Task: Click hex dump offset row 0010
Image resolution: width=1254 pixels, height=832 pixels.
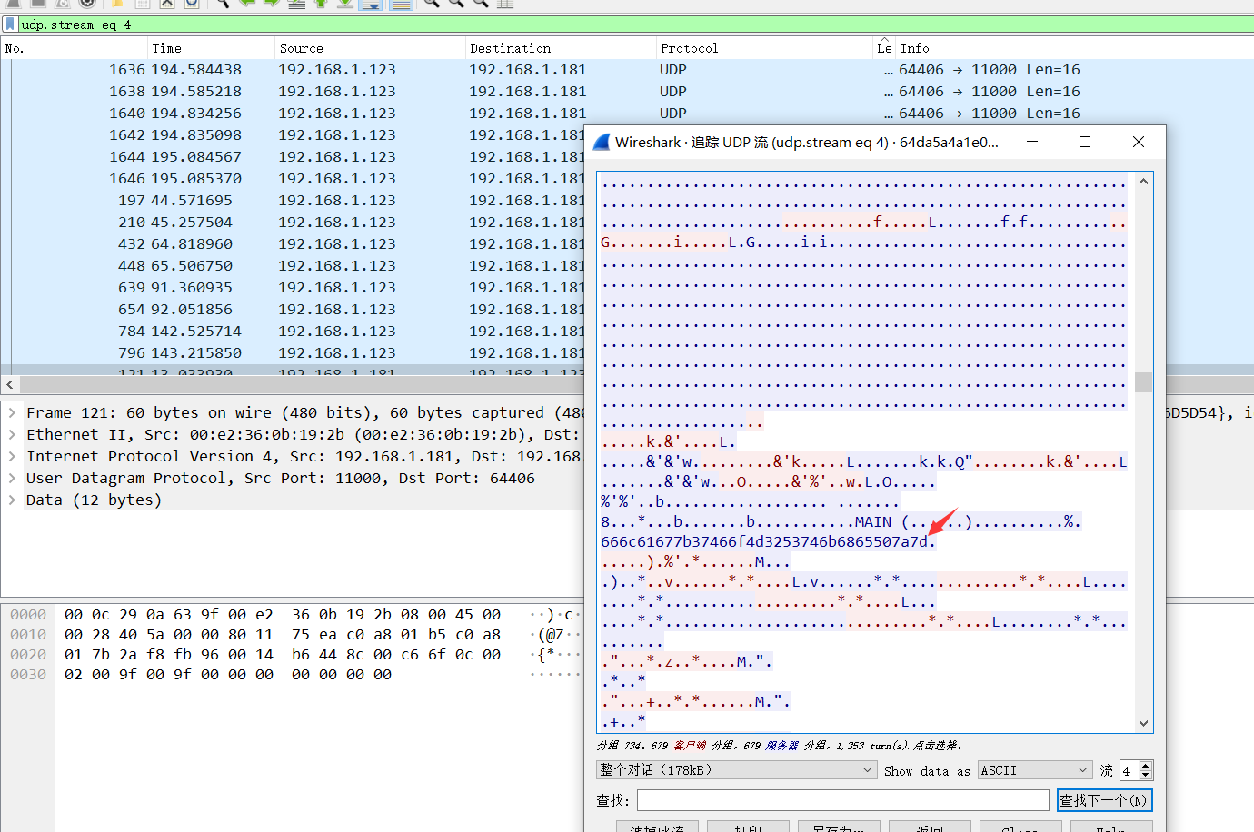Action: click(28, 635)
